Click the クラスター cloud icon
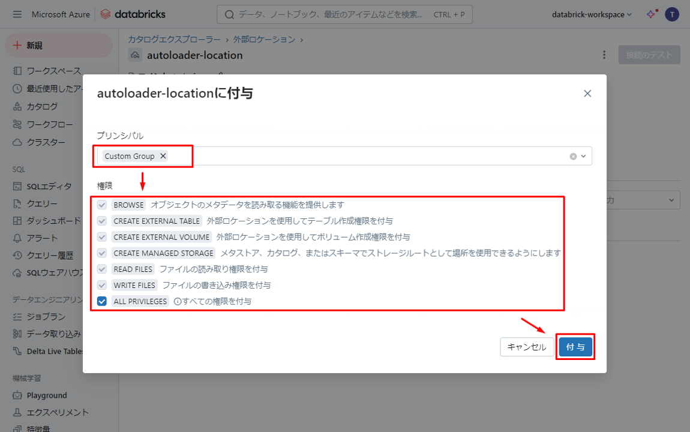This screenshot has width=690, height=432. 17,142
